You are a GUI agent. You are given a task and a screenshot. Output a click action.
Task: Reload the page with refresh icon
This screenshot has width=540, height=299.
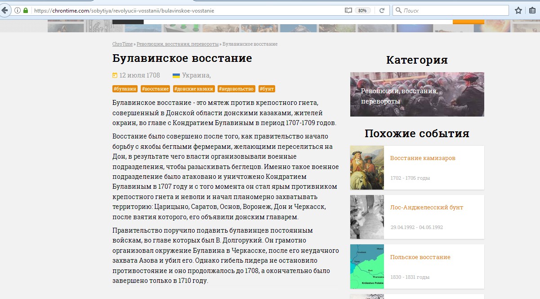(382, 10)
